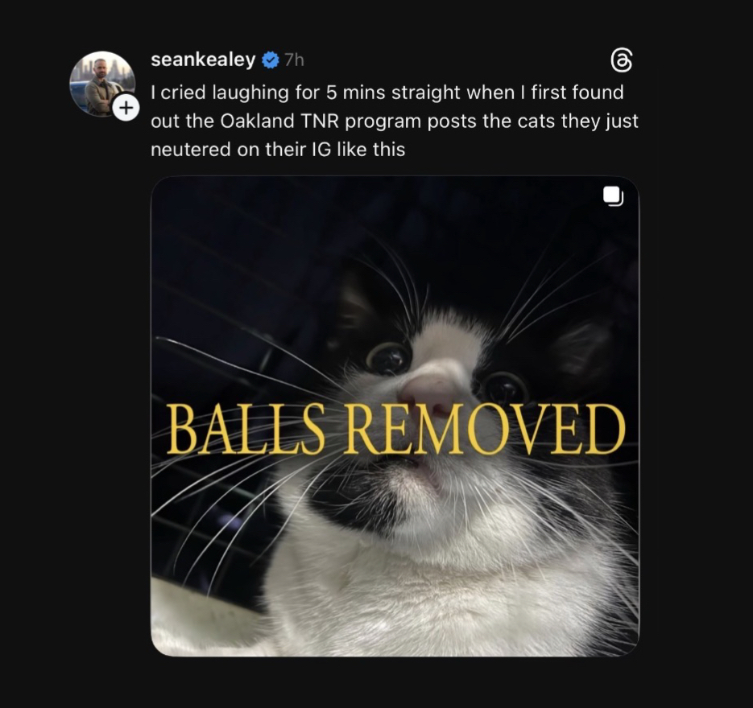Click the cat's left eye in the photo
The width and height of the screenshot is (753, 708).
pos(390,358)
